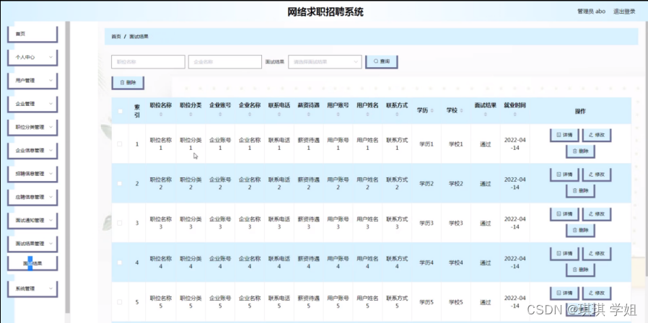This screenshot has width=648, height=323.
Task: Open 面试结果 sidebar submenu item
Action: [32, 263]
